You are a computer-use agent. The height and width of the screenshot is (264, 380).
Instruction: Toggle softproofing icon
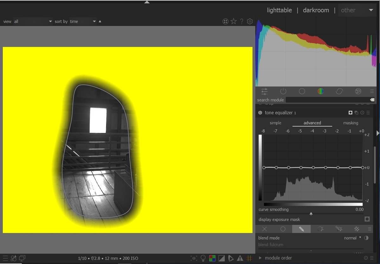coord(231,258)
